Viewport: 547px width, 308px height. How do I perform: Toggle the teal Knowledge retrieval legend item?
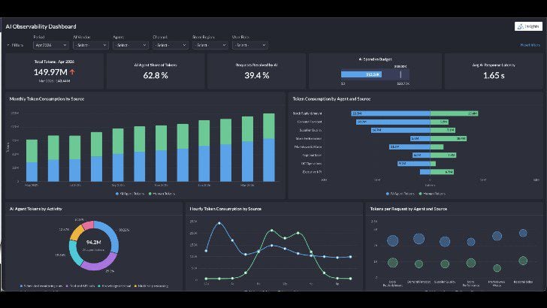click(114, 286)
